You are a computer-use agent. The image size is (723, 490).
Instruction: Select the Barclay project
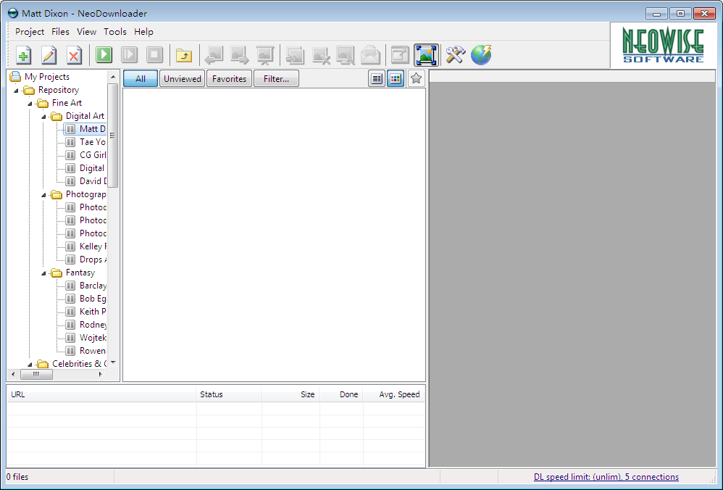pyautogui.click(x=93, y=285)
